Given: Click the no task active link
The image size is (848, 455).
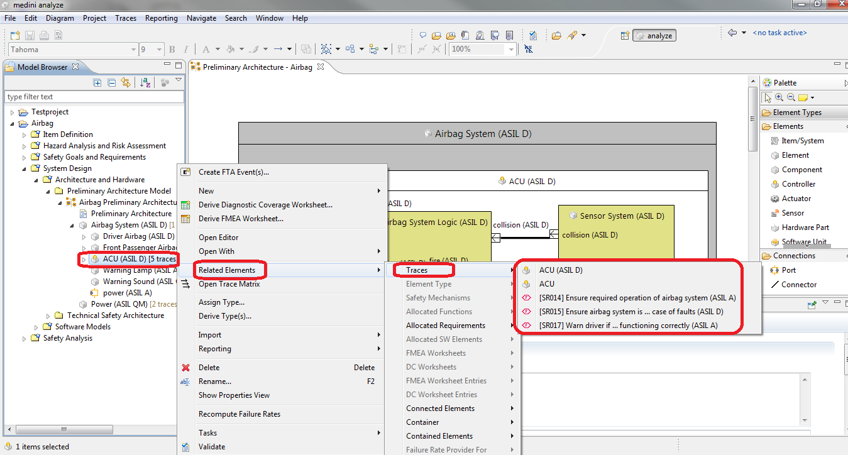Looking at the screenshot, I should point(779,33).
